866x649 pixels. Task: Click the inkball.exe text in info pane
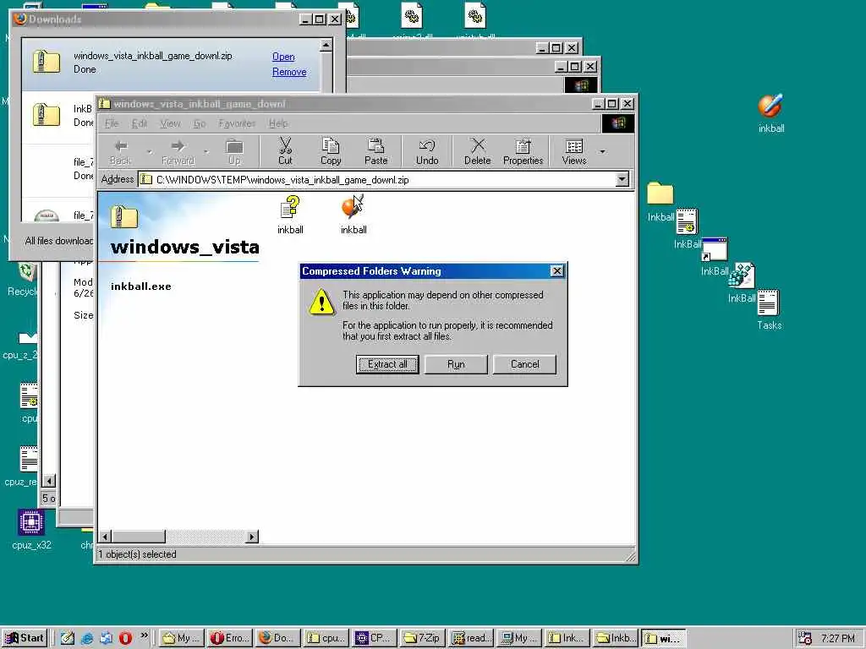click(x=141, y=286)
